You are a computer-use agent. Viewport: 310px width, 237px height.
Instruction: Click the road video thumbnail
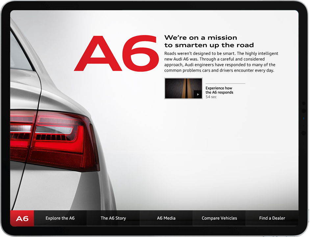tap(184, 89)
